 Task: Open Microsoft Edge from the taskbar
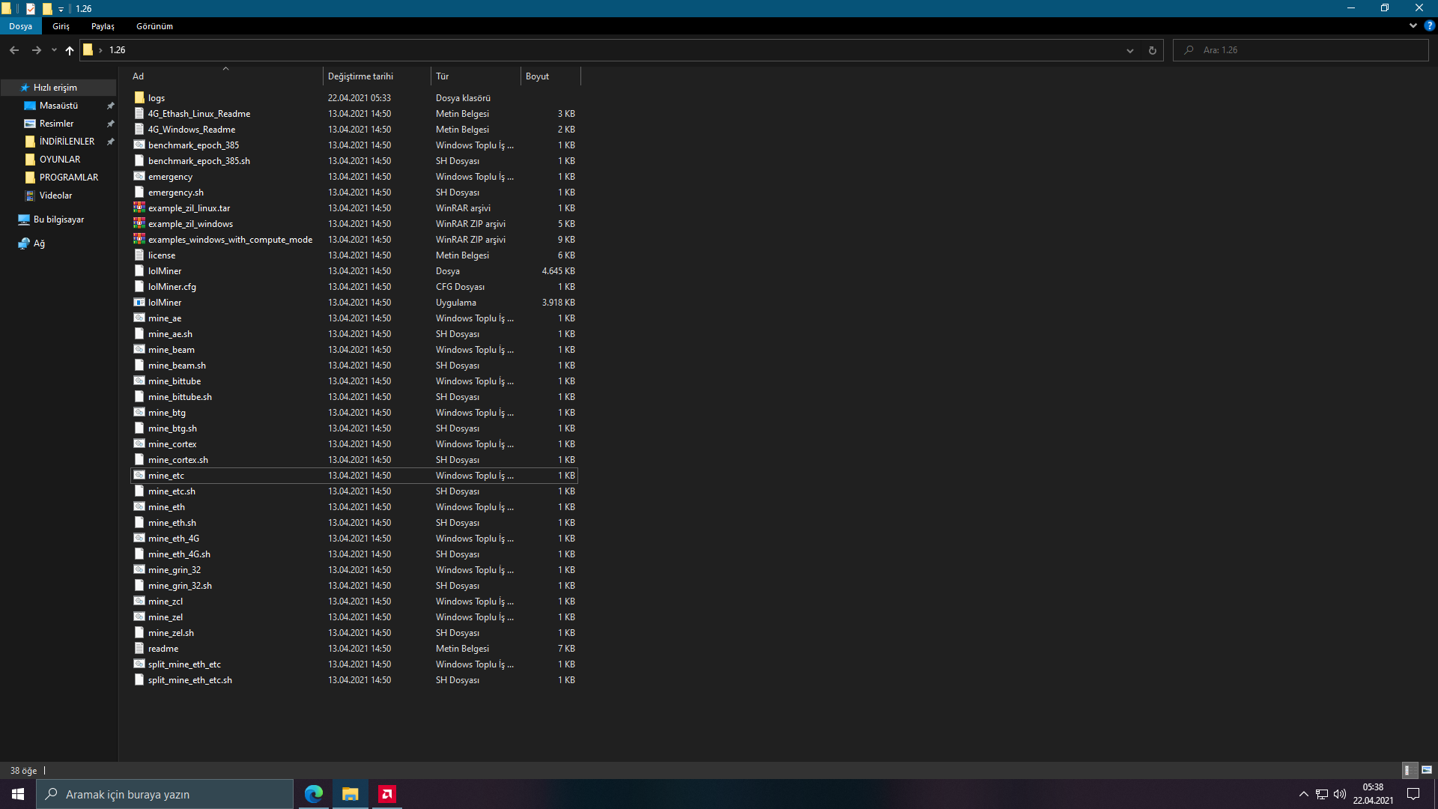point(314,794)
